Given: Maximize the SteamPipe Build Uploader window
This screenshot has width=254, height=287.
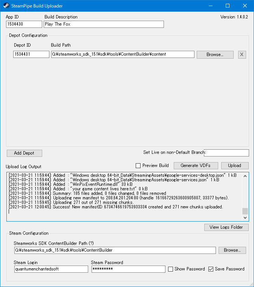Looking at the screenshot, I should [x=228, y=6].
